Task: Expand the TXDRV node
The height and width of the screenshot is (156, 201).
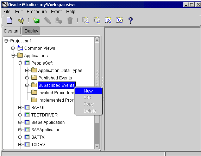Action: pos(20,145)
